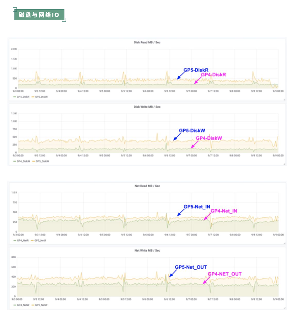Screen dimensions: 298x318
Task: Click 9/6 00:00 on the Disk Read time axis
Action: coord(148,91)
